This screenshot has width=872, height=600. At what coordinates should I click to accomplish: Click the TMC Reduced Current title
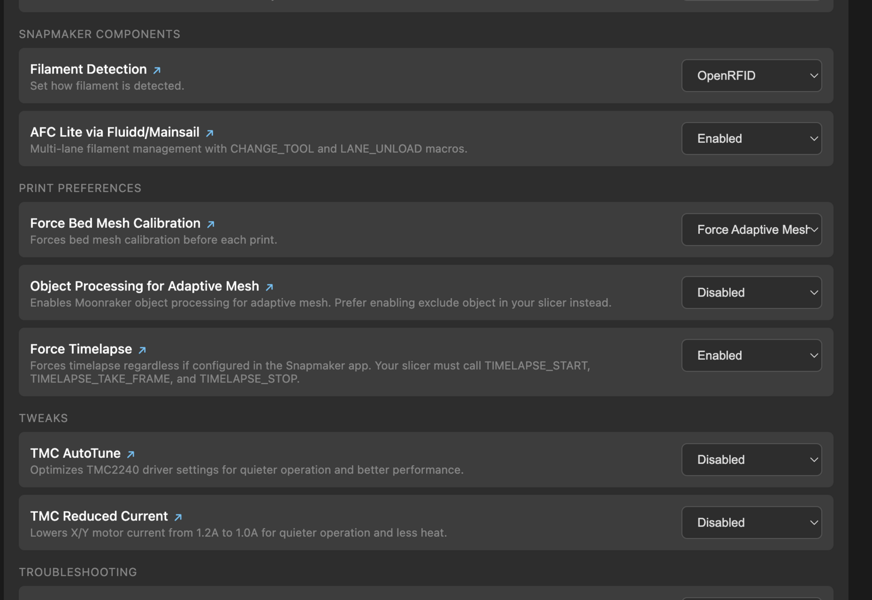coord(99,516)
